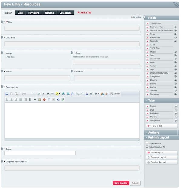Align text left in the Description editor

click(x=7, y=100)
